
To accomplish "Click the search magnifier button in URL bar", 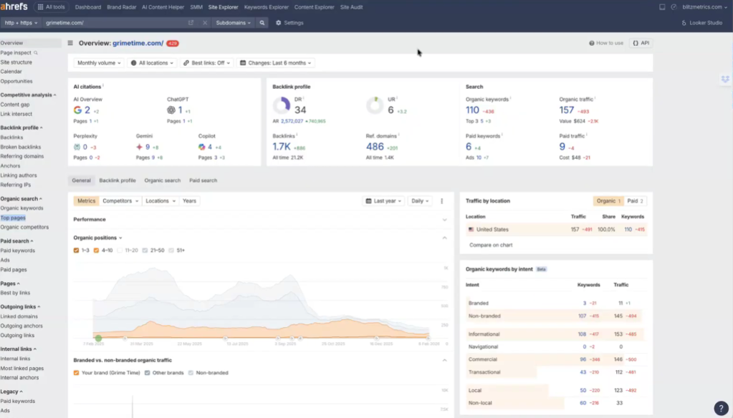I will [262, 23].
